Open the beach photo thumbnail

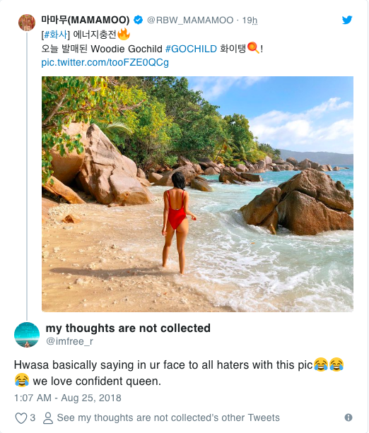tap(197, 194)
